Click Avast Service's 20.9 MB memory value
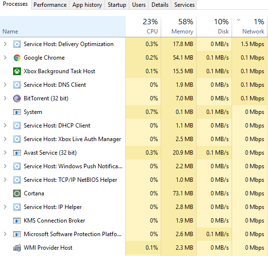Image resolution: width=268 pixels, height=256 pixels. pyautogui.click(x=183, y=153)
